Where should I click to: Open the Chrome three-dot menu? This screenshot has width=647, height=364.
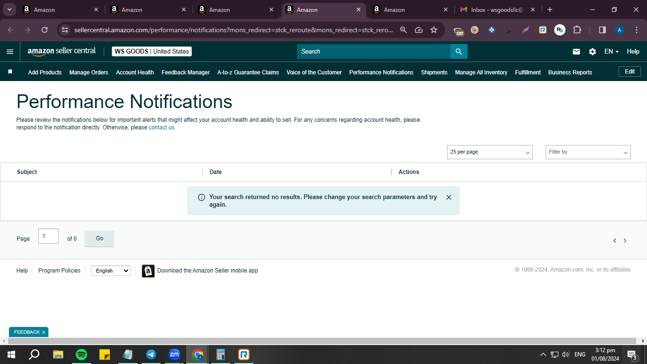(x=636, y=30)
